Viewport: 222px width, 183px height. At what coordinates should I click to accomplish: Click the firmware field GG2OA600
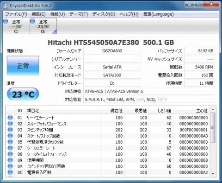pyautogui.click(x=112, y=51)
